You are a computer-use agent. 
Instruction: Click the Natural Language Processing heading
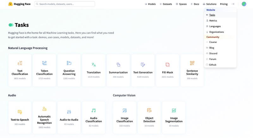28,48
